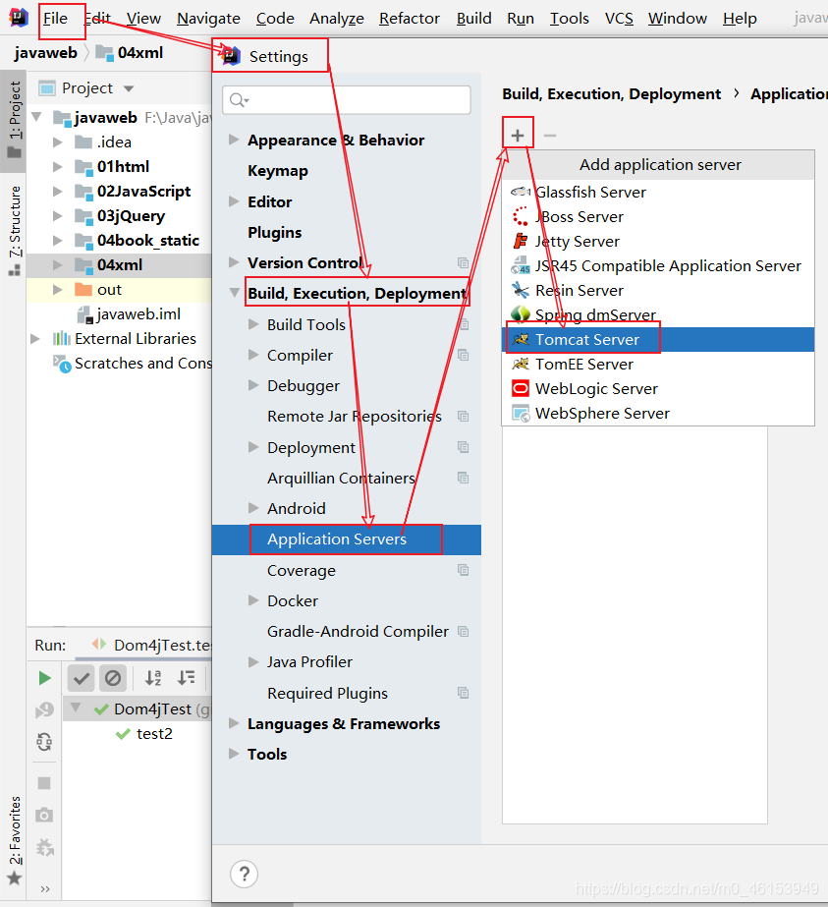This screenshot has height=907, width=828.
Task: Choose Resin Server
Action: tap(658, 291)
